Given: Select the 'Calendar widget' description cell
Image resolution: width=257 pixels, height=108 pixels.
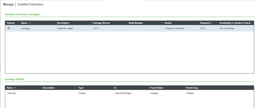Looking at the screenshot, I should (65, 28).
